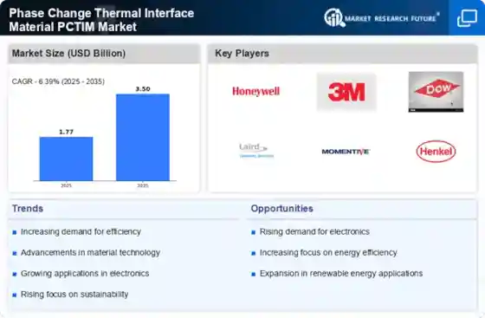Click the Phase Change Thermal Interface Material title

pos(101,20)
